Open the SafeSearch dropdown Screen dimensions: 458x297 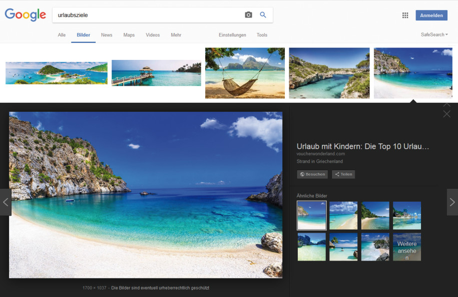434,34
